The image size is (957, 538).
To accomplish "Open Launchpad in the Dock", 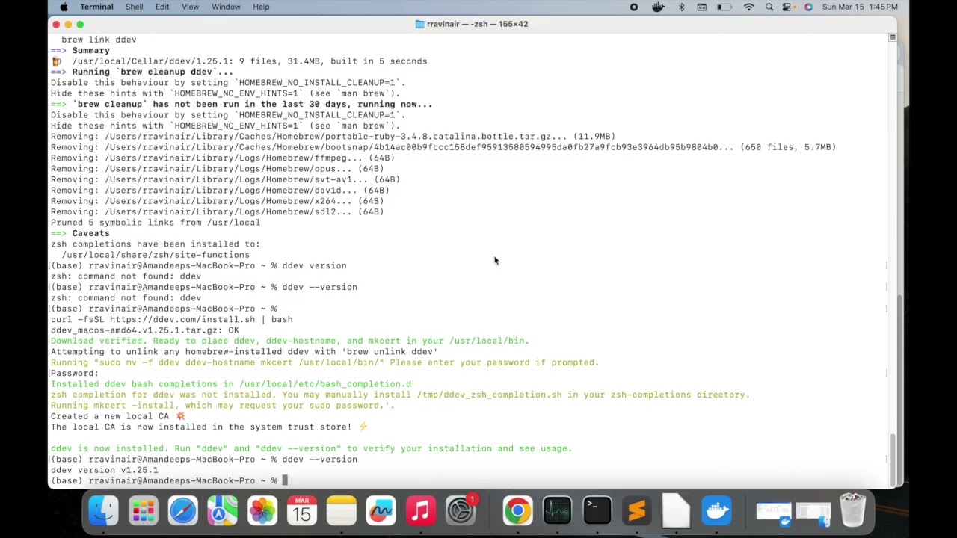I will coord(143,511).
